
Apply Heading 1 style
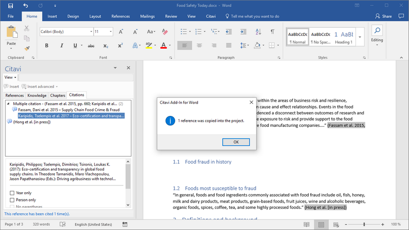coord(344,37)
